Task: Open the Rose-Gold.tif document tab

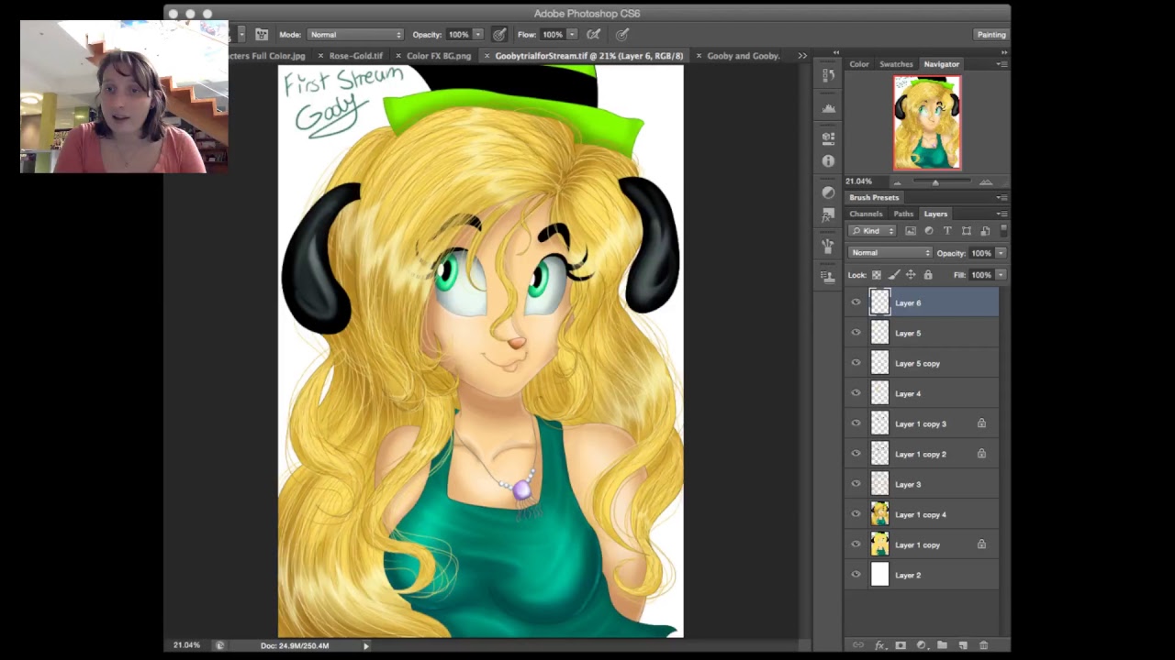Action: click(355, 56)
